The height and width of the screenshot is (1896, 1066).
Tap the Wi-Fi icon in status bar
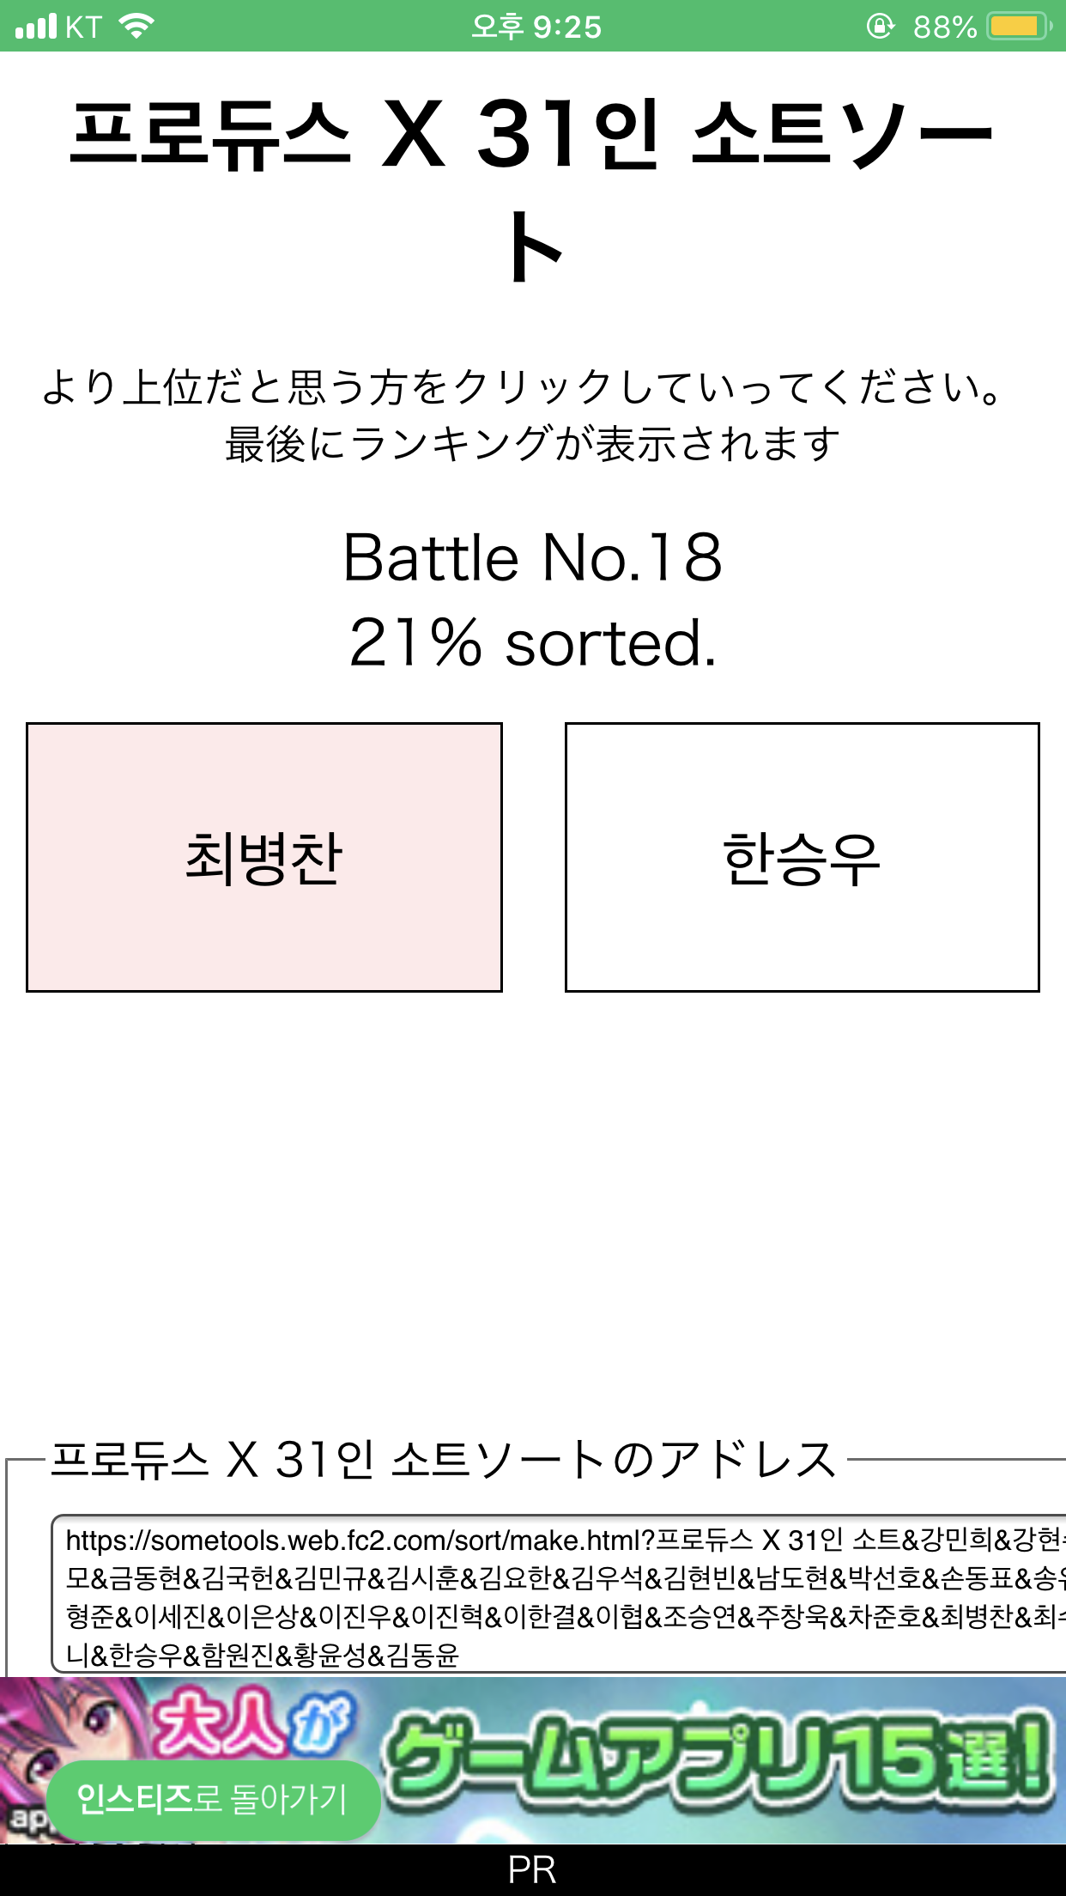[136, 27]
